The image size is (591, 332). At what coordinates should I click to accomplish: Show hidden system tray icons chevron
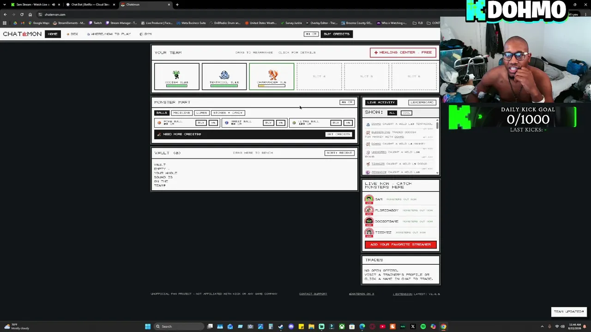(542, 326)
